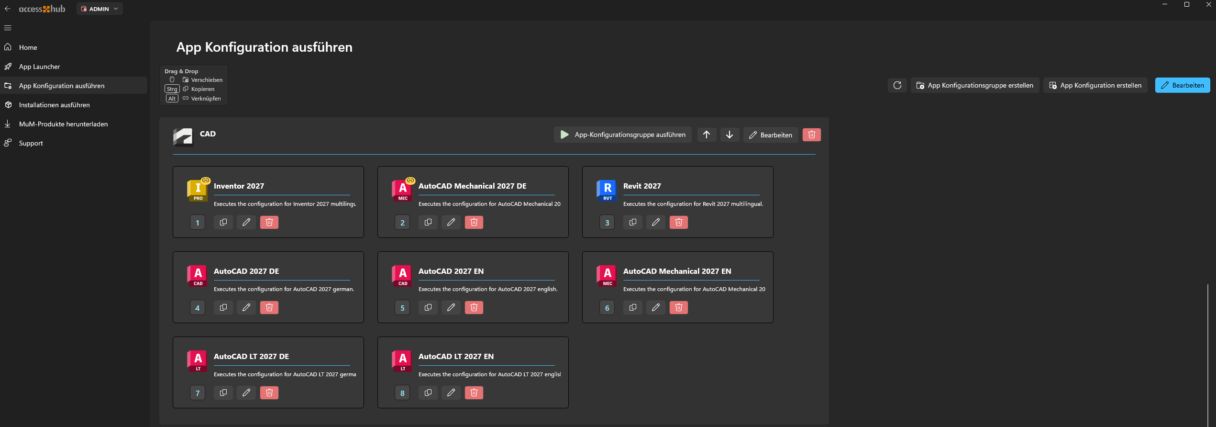Copy the AutoCAD 2027 DE configuration
The width and height of the screenshot is (1216, 427).
223,307
